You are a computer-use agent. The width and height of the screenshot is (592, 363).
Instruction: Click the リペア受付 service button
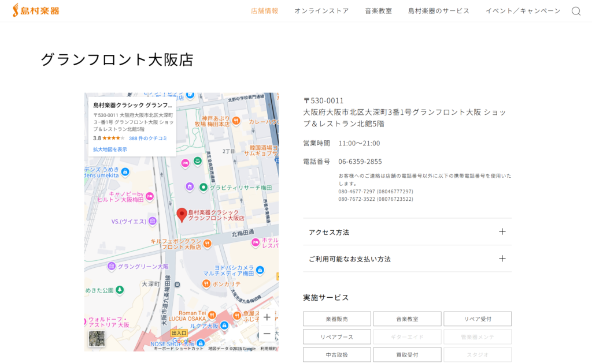coord(478,319)
